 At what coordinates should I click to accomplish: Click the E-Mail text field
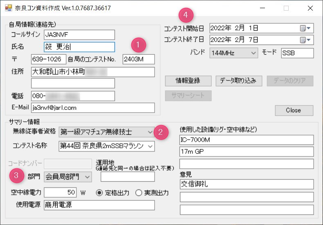(92, 108)
